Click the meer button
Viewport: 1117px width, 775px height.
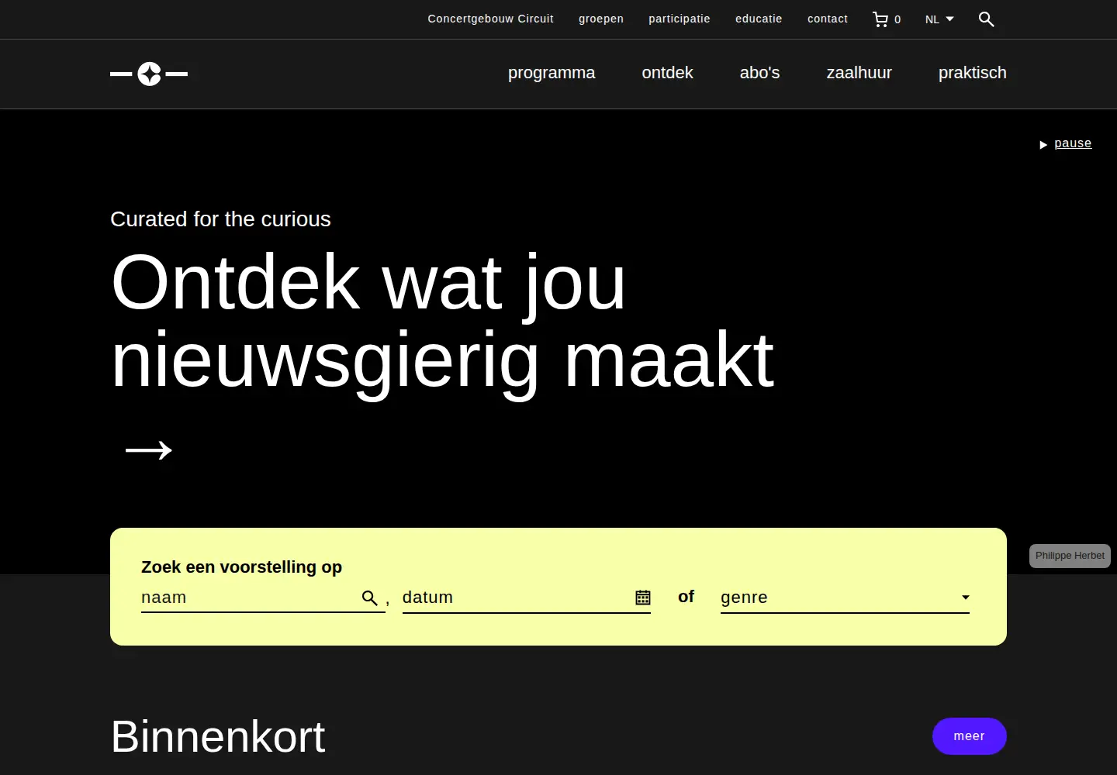969,736
